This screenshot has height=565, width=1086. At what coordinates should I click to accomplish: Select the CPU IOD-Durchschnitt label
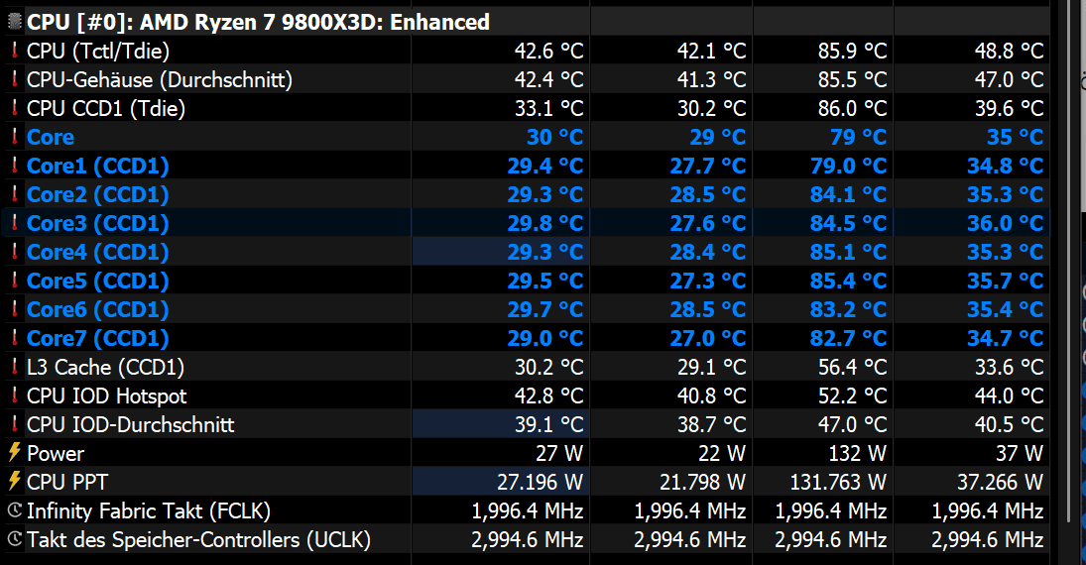tap(130, 424)
